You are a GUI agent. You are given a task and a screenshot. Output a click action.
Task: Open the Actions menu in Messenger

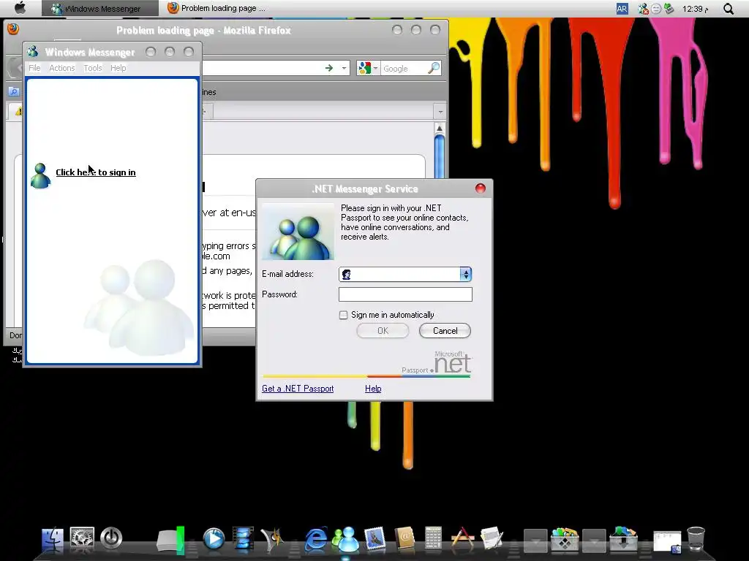pos(62,68)
